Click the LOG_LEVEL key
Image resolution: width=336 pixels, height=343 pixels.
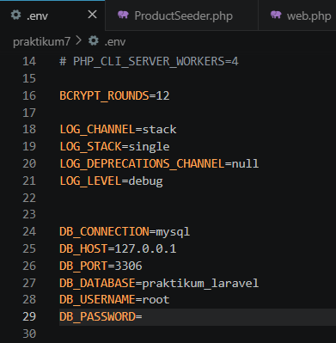point(90,181)
